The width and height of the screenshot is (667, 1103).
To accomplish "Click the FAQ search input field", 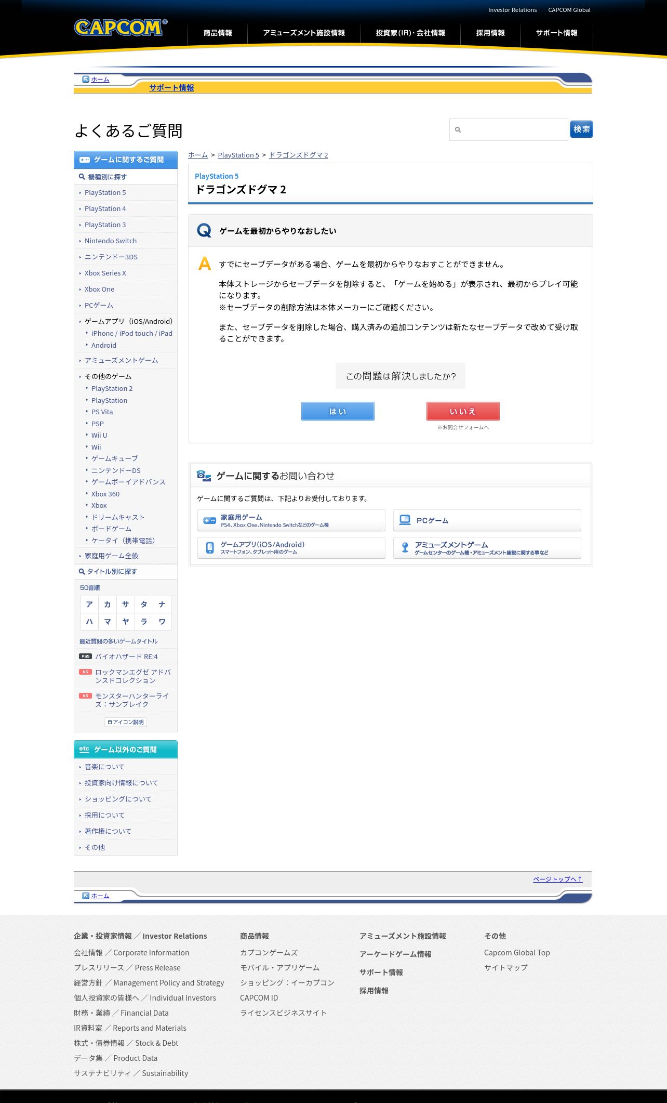I will [x=509, y=129].
